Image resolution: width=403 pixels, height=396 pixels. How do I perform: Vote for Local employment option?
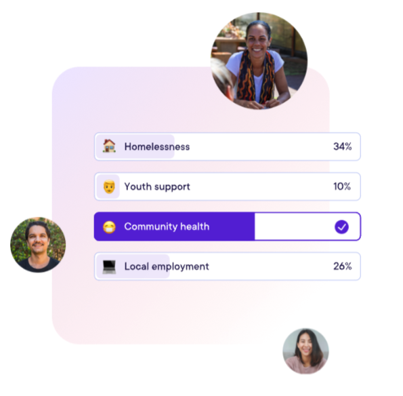tap(228, 266)
